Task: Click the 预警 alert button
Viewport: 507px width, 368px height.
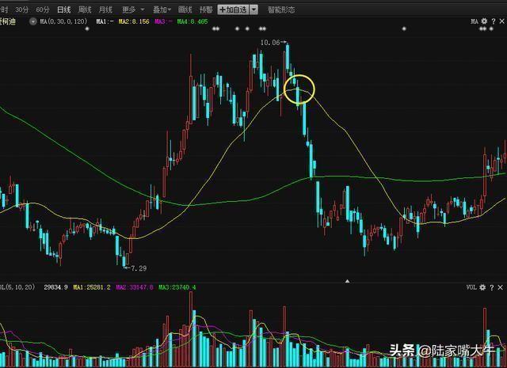Action: [205, 9]
